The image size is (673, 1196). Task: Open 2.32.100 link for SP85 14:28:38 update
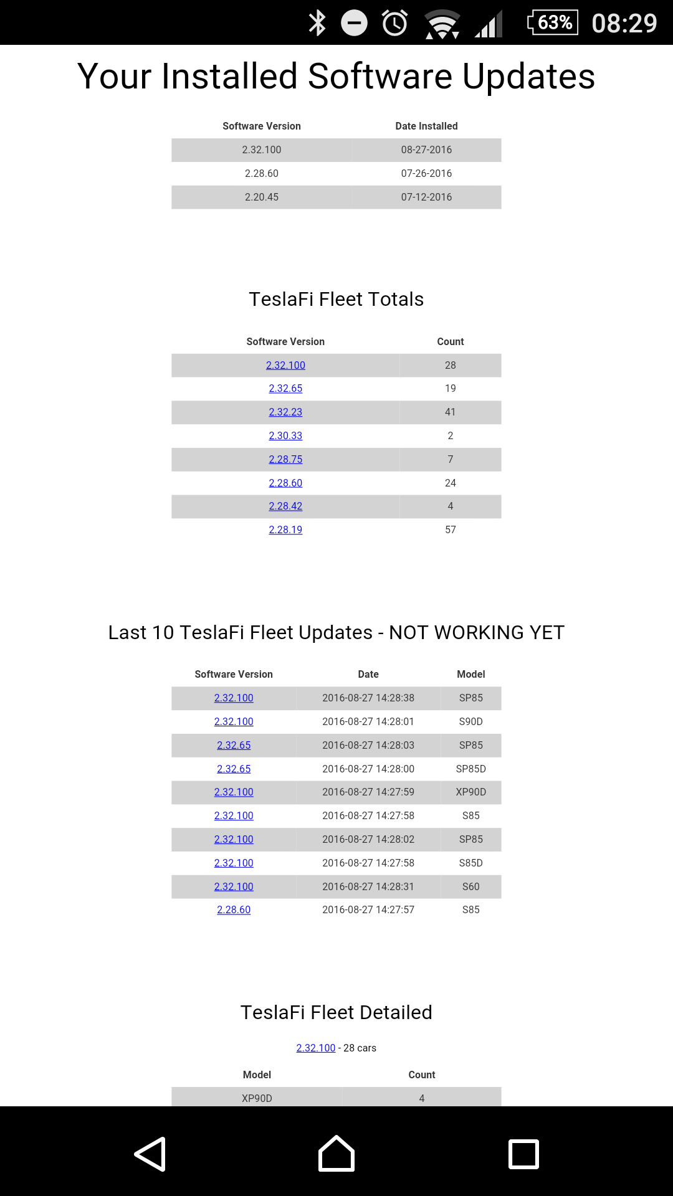pyautogui.click(x=234, y=698)
